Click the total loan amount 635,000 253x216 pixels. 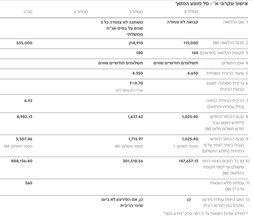(24, 43)
